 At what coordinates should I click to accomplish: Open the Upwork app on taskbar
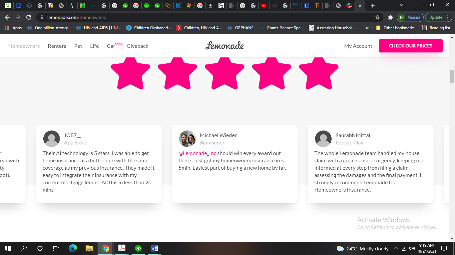138,248
